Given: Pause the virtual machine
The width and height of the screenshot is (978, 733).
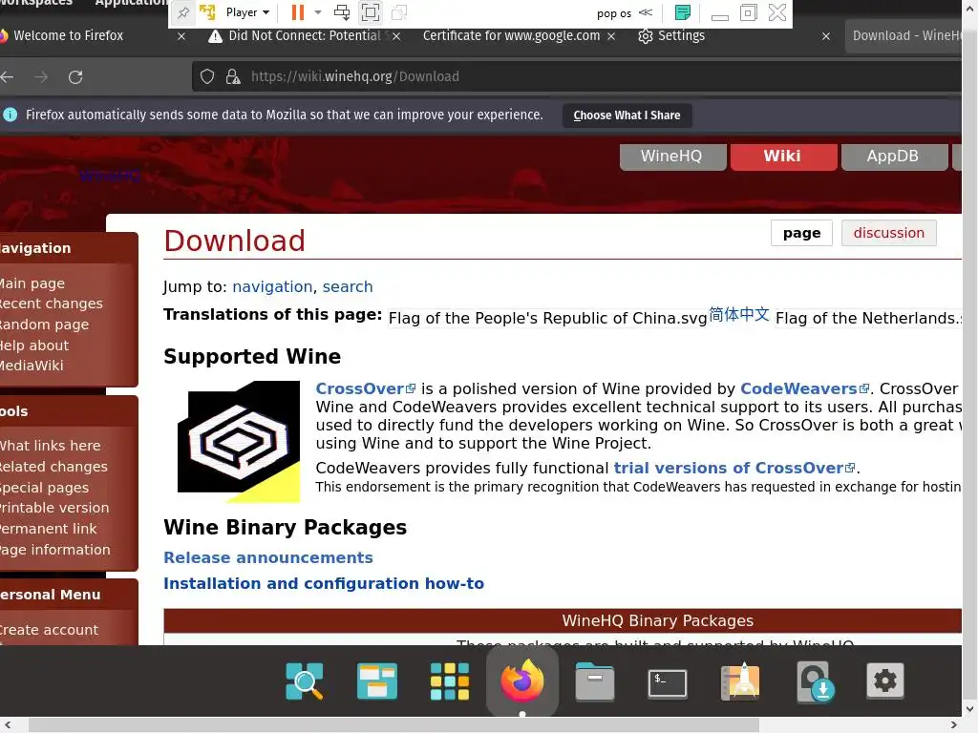Looking at the screenshot, I should coord(298,12).
